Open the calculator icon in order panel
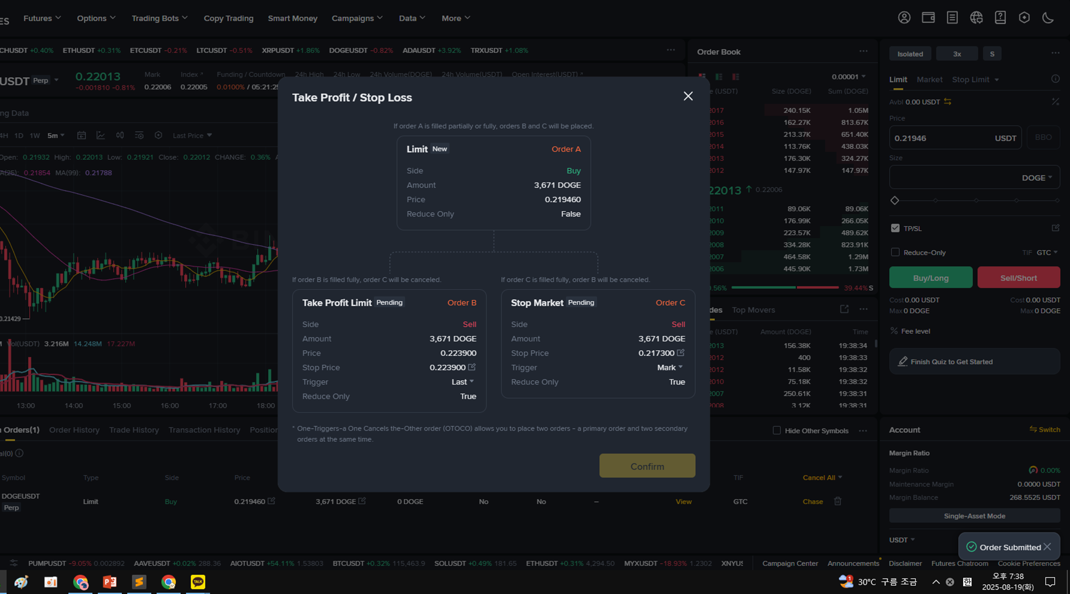This screenshot has height=594, width=1070. click(1055, 102)
